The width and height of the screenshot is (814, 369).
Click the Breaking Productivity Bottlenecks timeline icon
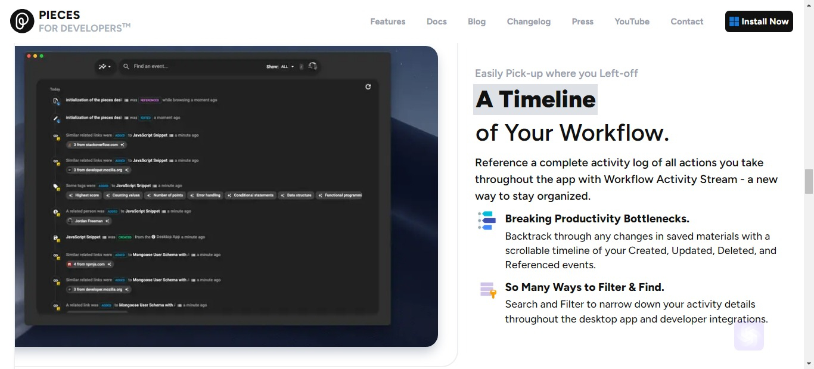click(487, 220)
